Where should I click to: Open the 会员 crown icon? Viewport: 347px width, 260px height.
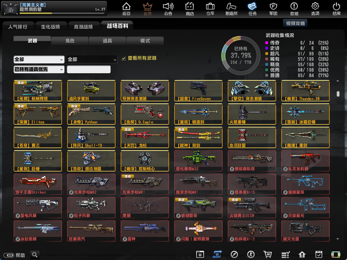[147, 7]
